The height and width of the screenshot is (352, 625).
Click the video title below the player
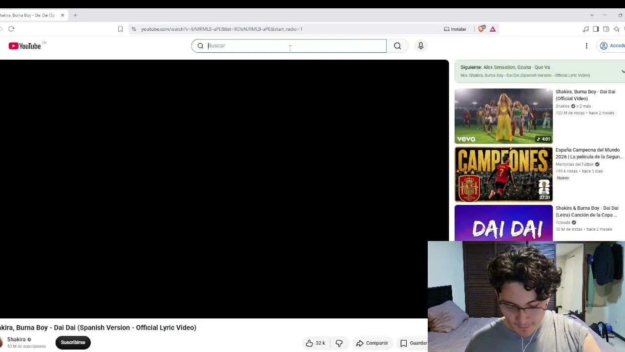(x=98, y=328)
